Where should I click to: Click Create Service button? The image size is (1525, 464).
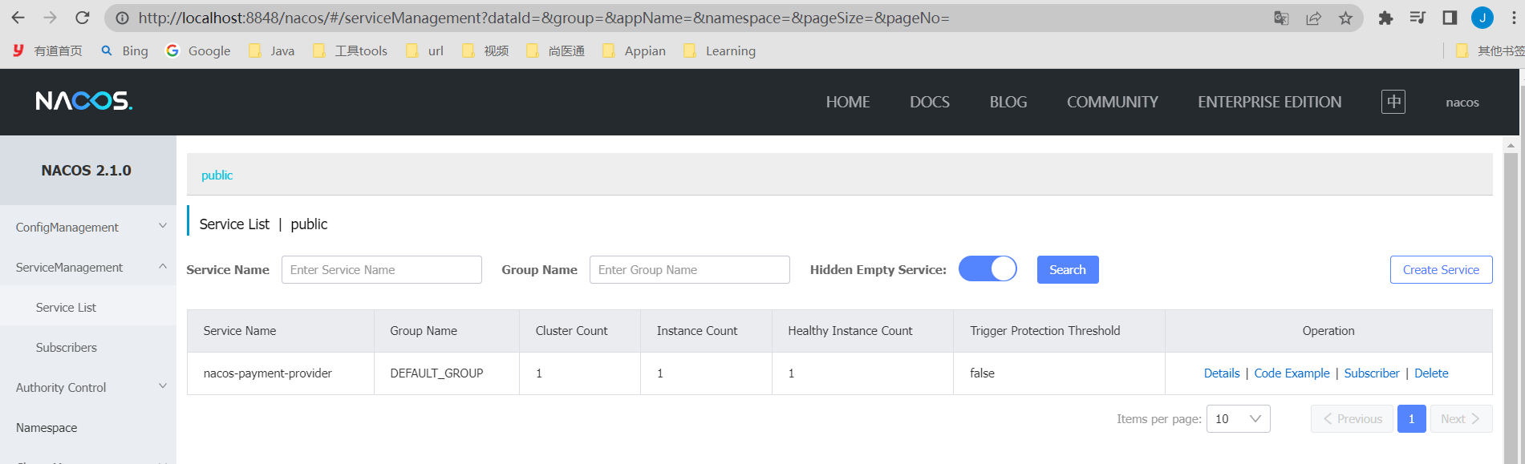click(1441, 269)
